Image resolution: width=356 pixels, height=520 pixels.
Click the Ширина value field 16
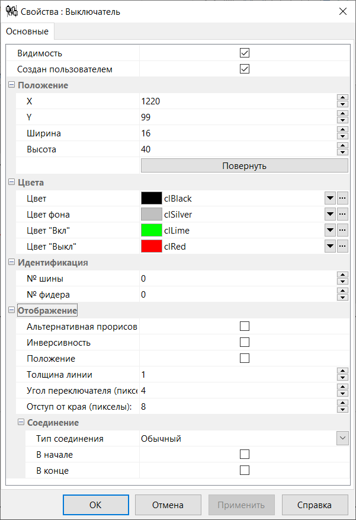(238, 133)
